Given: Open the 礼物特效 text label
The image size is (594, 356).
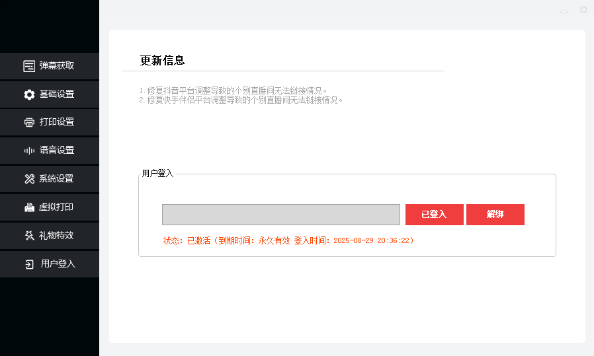Looking at the screenshot, I should pos(56,236).
